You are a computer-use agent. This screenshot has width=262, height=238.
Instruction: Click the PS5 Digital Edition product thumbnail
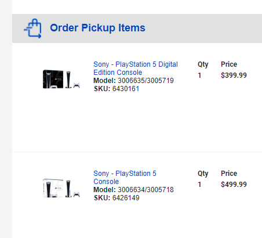coord(61,79)
